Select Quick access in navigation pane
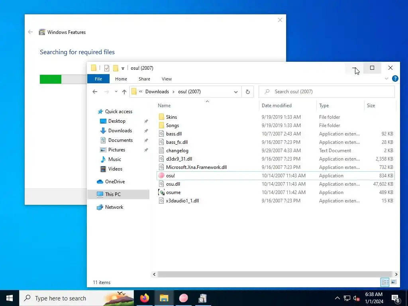408x306 pixels. [119, 112]
